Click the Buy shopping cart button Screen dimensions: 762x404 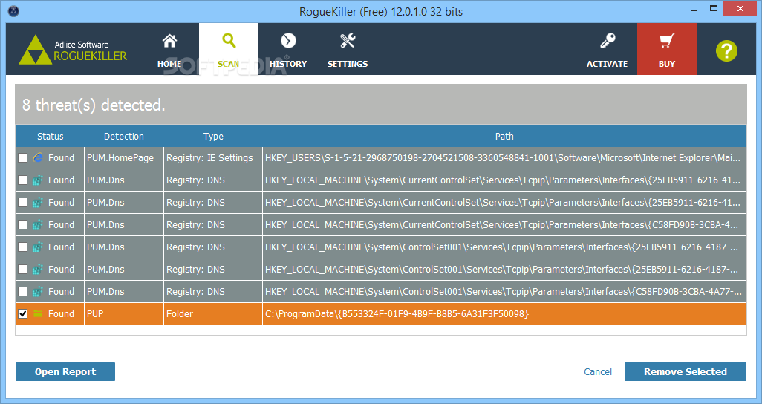click(667, 49)
